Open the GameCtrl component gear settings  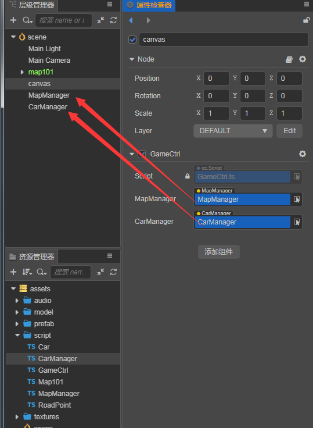coord(303,154)
